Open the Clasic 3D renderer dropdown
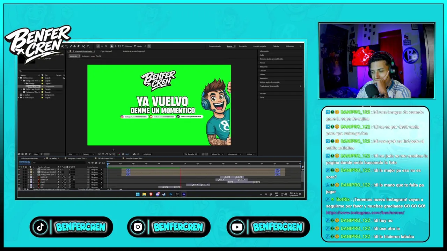447x251 pixels. (218, 154)
